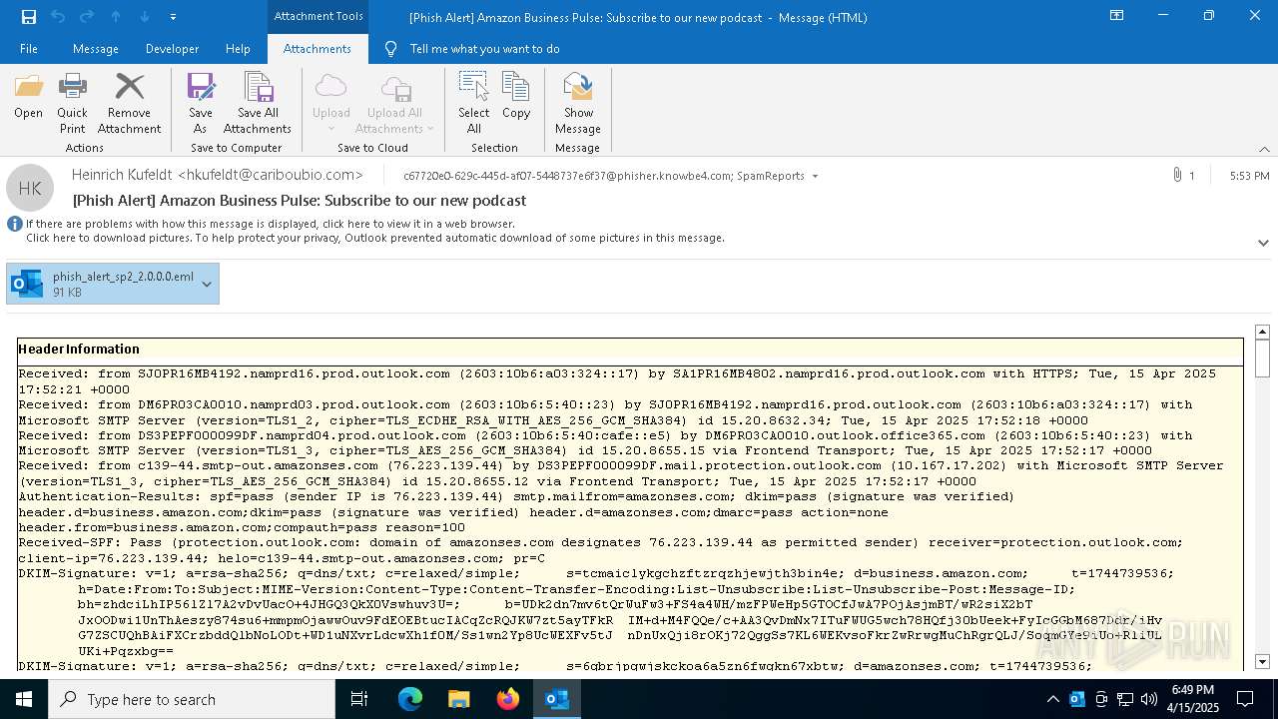Launch Firefox from taskbar
The width and height of the screenshot is (1278, 719).
point(508,699)
